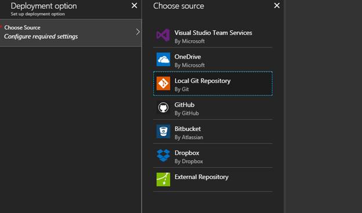Select the Visual Studio Team Services label
This screenshot has width=362, height=213.
(x=213, y=33)
